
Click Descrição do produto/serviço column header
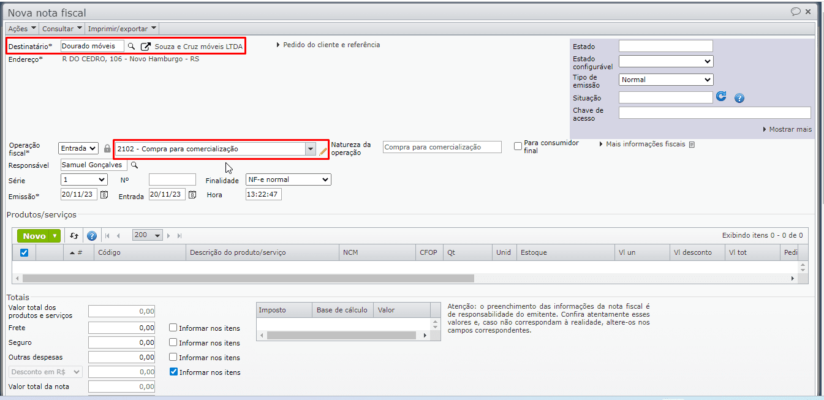pyautogui.click(x=263, y=252)
